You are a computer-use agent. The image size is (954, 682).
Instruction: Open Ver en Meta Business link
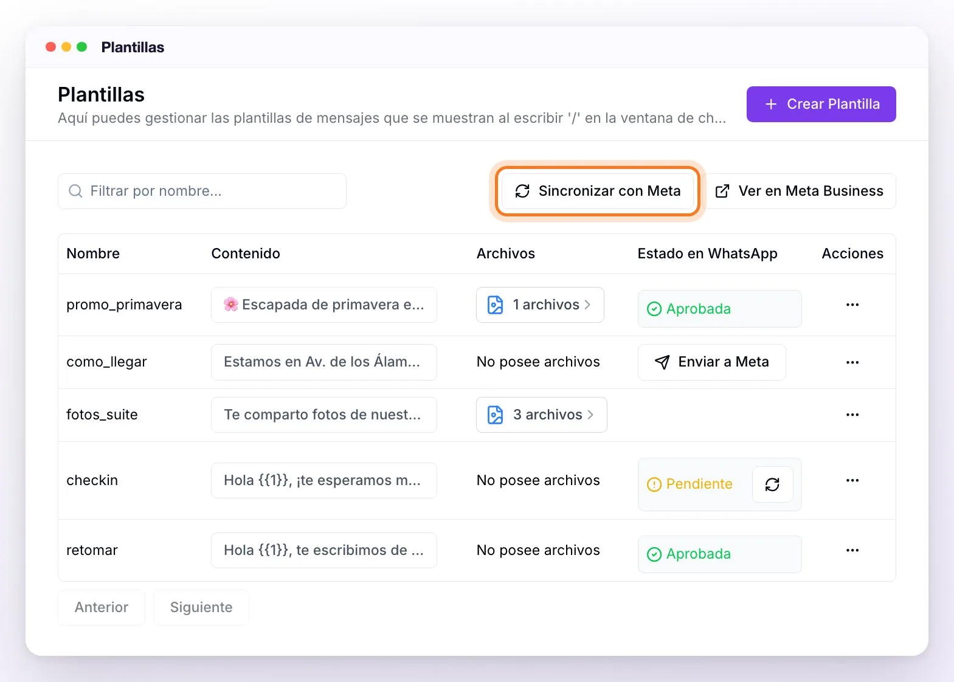coord(799,191)
